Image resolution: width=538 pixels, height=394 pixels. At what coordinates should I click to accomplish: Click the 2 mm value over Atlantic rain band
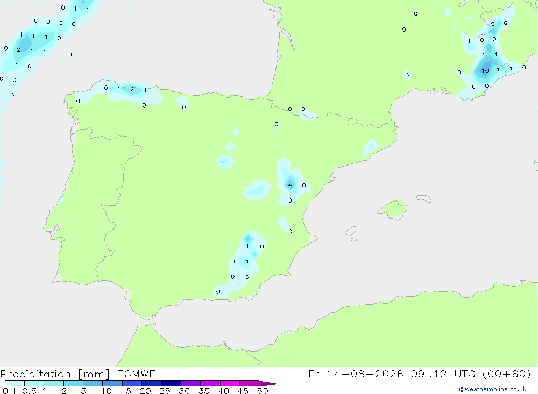click(x=18, y=50)
